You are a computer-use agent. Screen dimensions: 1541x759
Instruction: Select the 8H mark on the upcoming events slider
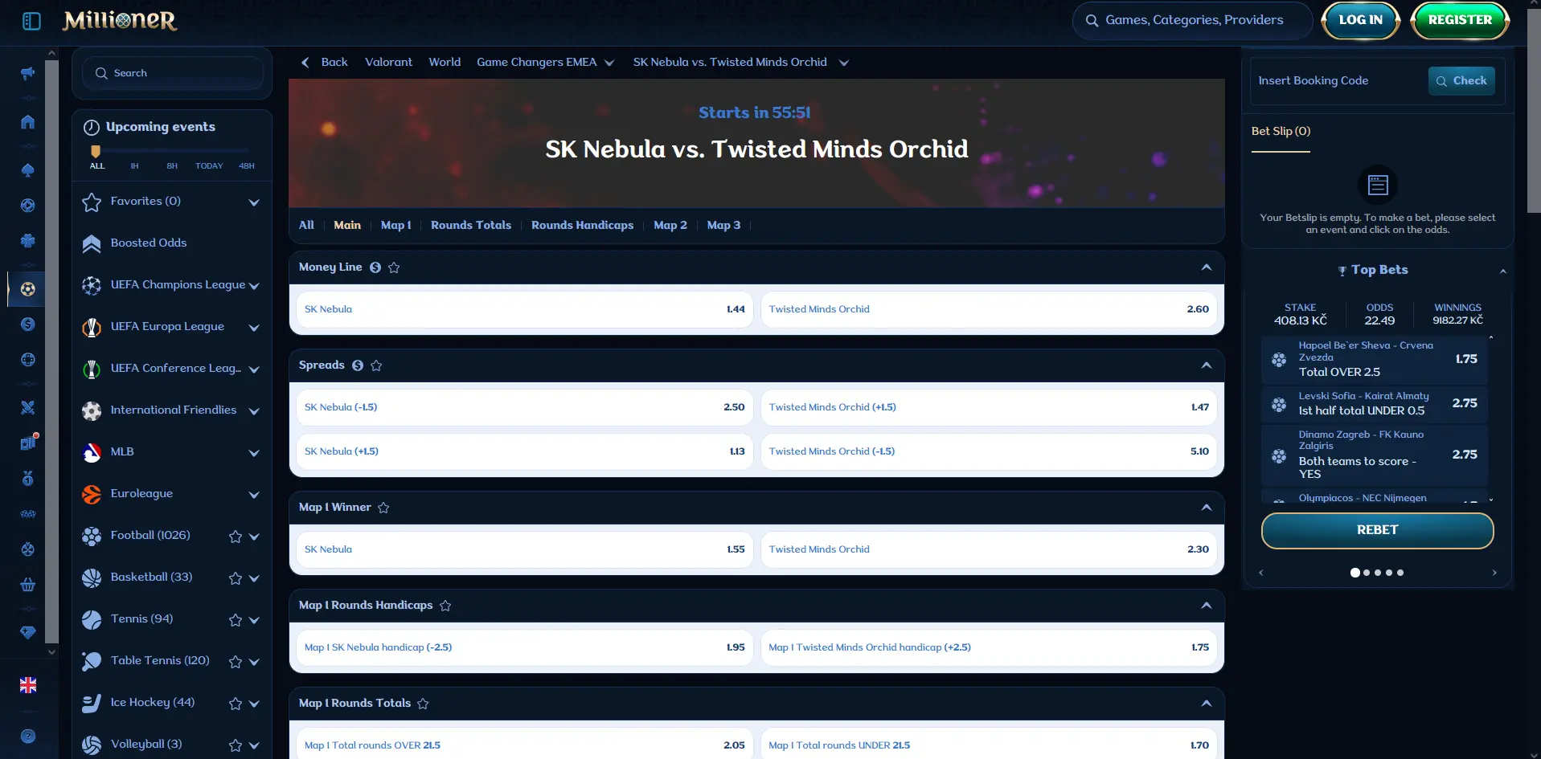point(172,166)
